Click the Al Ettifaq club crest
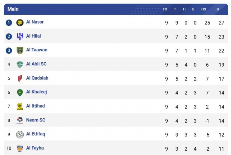Image resolution: width=231 pixels, height=155 pixels. pos(20,134)
